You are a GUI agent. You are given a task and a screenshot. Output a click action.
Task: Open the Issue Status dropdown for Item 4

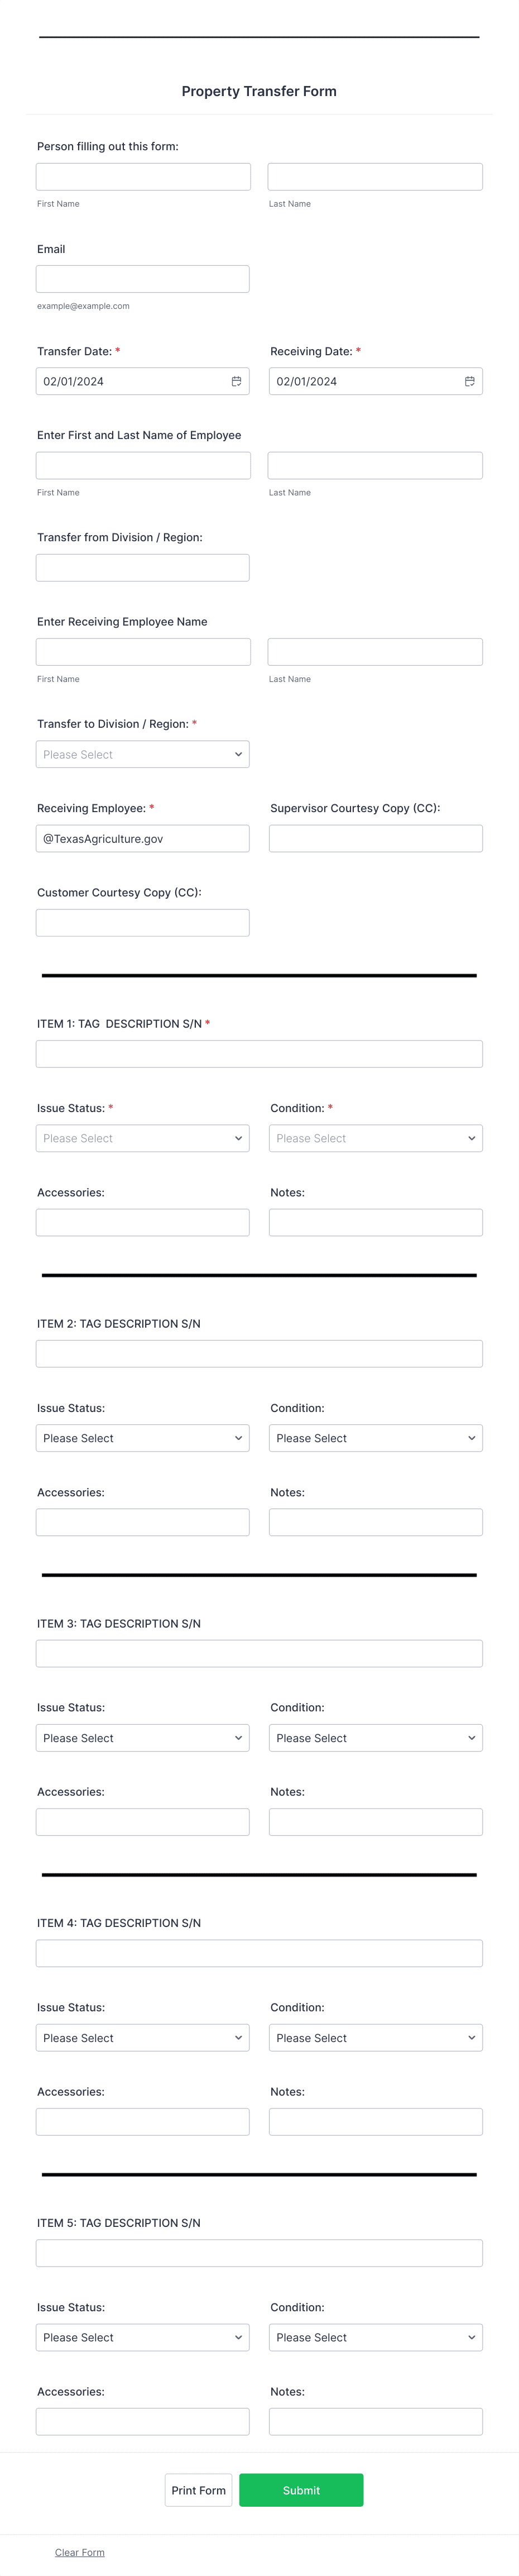[142, 2037]
